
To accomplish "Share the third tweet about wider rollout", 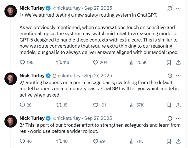I will [178, 141].
